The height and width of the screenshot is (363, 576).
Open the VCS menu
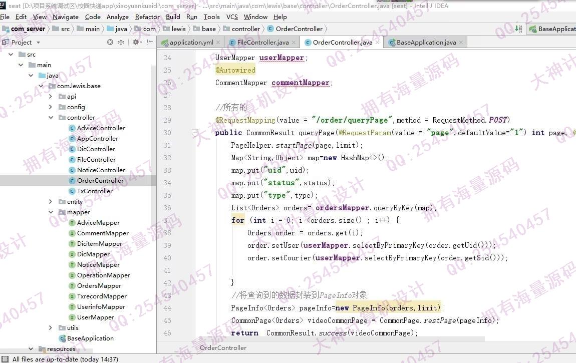232,17
